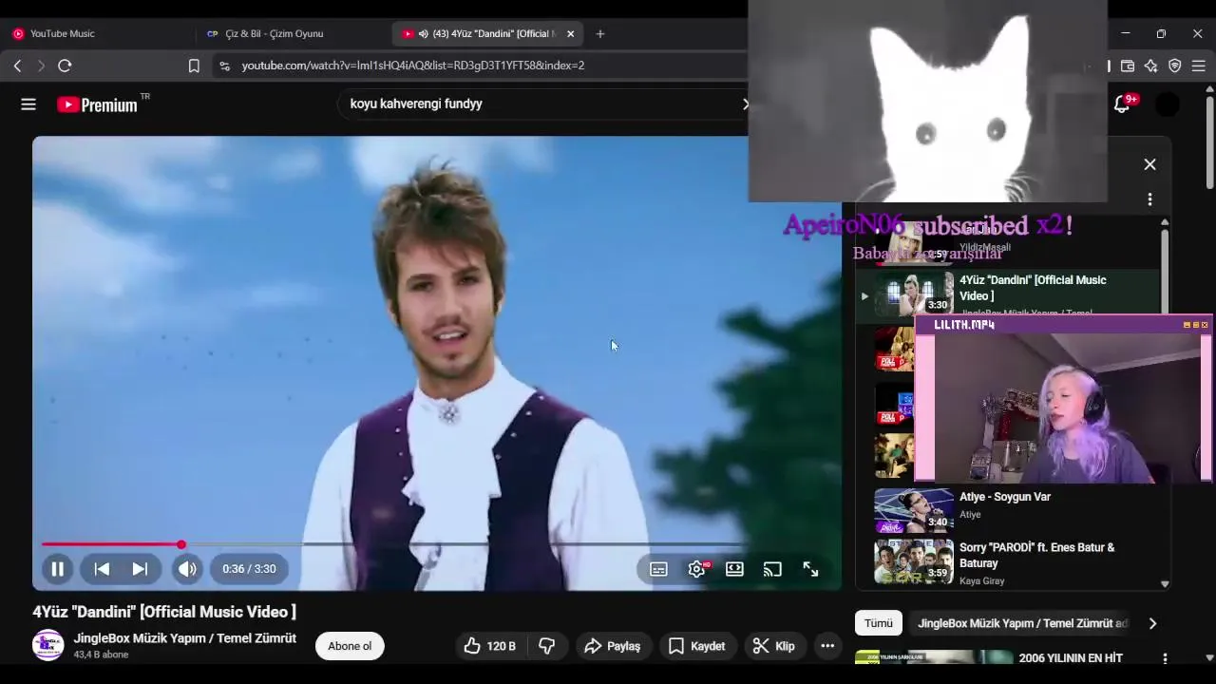Go back in browser history

click(x=17, y=66)
